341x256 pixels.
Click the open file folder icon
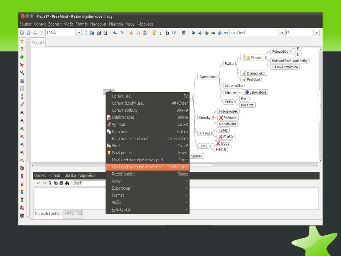tap(92, 33)
